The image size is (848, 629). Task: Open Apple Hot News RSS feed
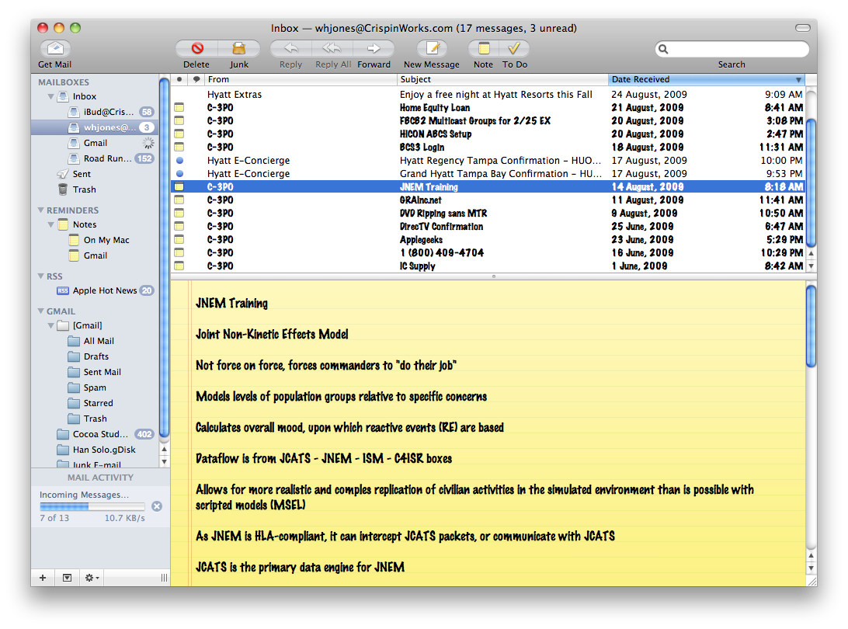coord(96,290)
